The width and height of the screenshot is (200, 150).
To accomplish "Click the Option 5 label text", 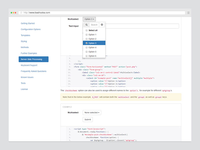I will coord(92,52).
